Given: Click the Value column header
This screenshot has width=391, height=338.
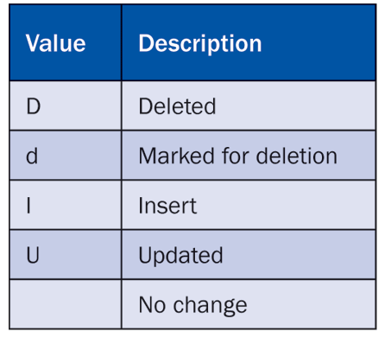Looking at the screenshot, I should [66, 42].
